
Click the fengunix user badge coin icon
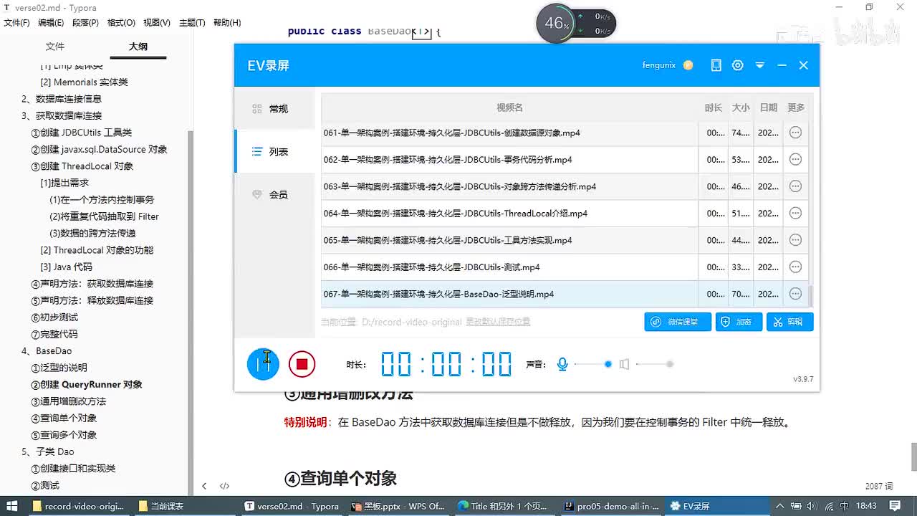[x=688, y=65]
